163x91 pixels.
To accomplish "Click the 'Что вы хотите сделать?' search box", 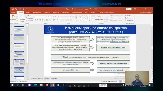I will (x=106, y=13).
